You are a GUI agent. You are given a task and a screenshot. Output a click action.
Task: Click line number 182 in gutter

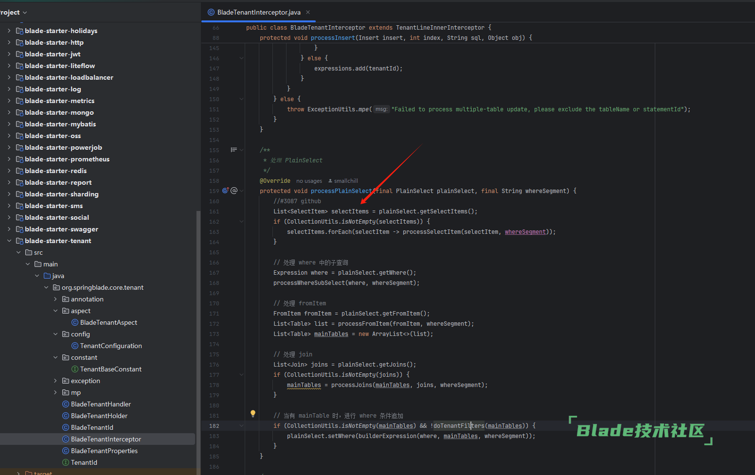(x=214, y=426)
